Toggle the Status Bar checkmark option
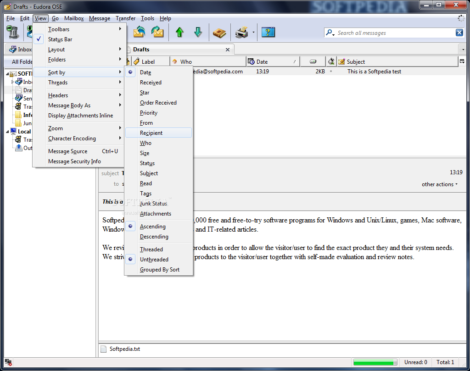This screenshot has width=470, height=371. [79, 39]
